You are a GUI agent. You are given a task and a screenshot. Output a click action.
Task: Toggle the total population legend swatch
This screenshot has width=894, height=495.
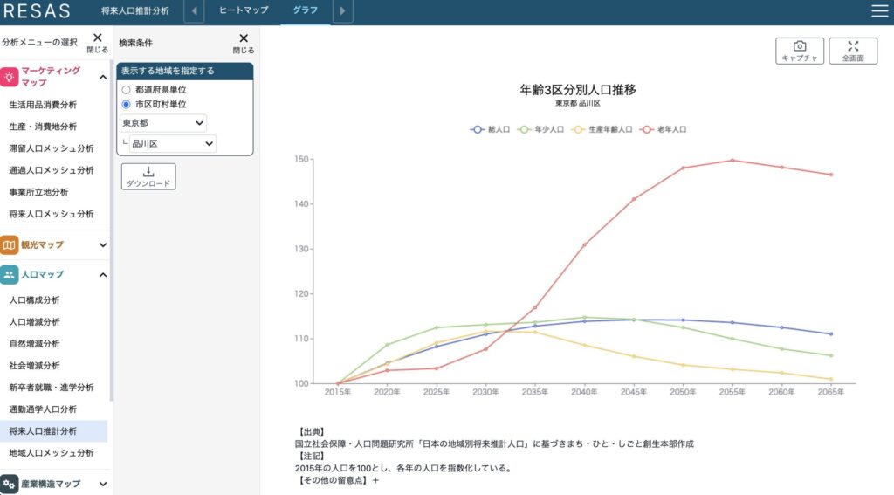478,129
